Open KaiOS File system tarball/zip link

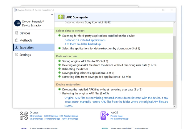pos(119,119)
